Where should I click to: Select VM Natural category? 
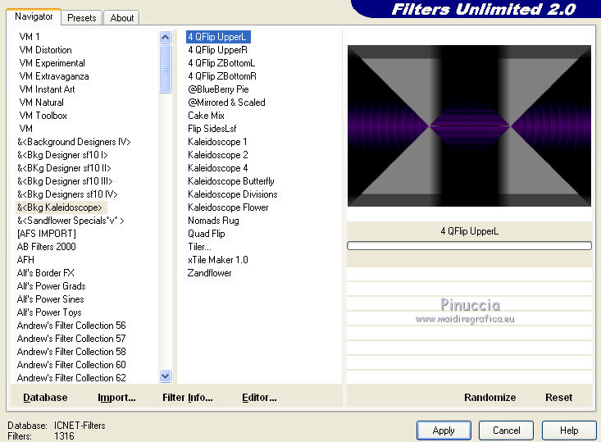pyautogui.click(x=41, y=103)
